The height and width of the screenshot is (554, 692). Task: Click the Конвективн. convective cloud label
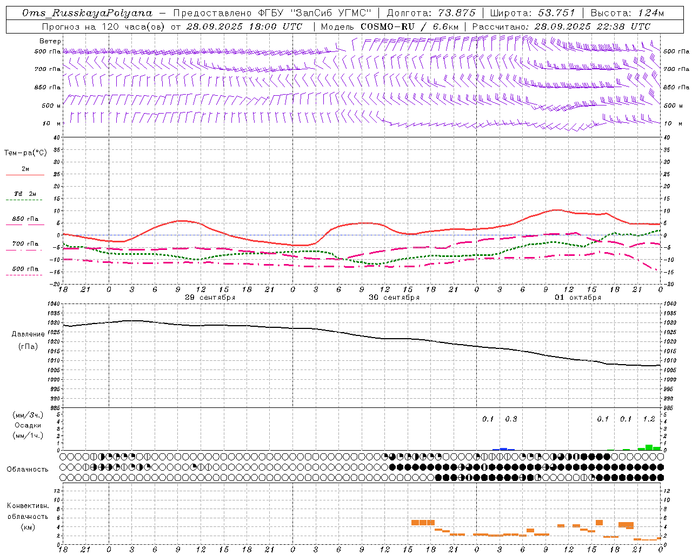[x=28, y=506]
